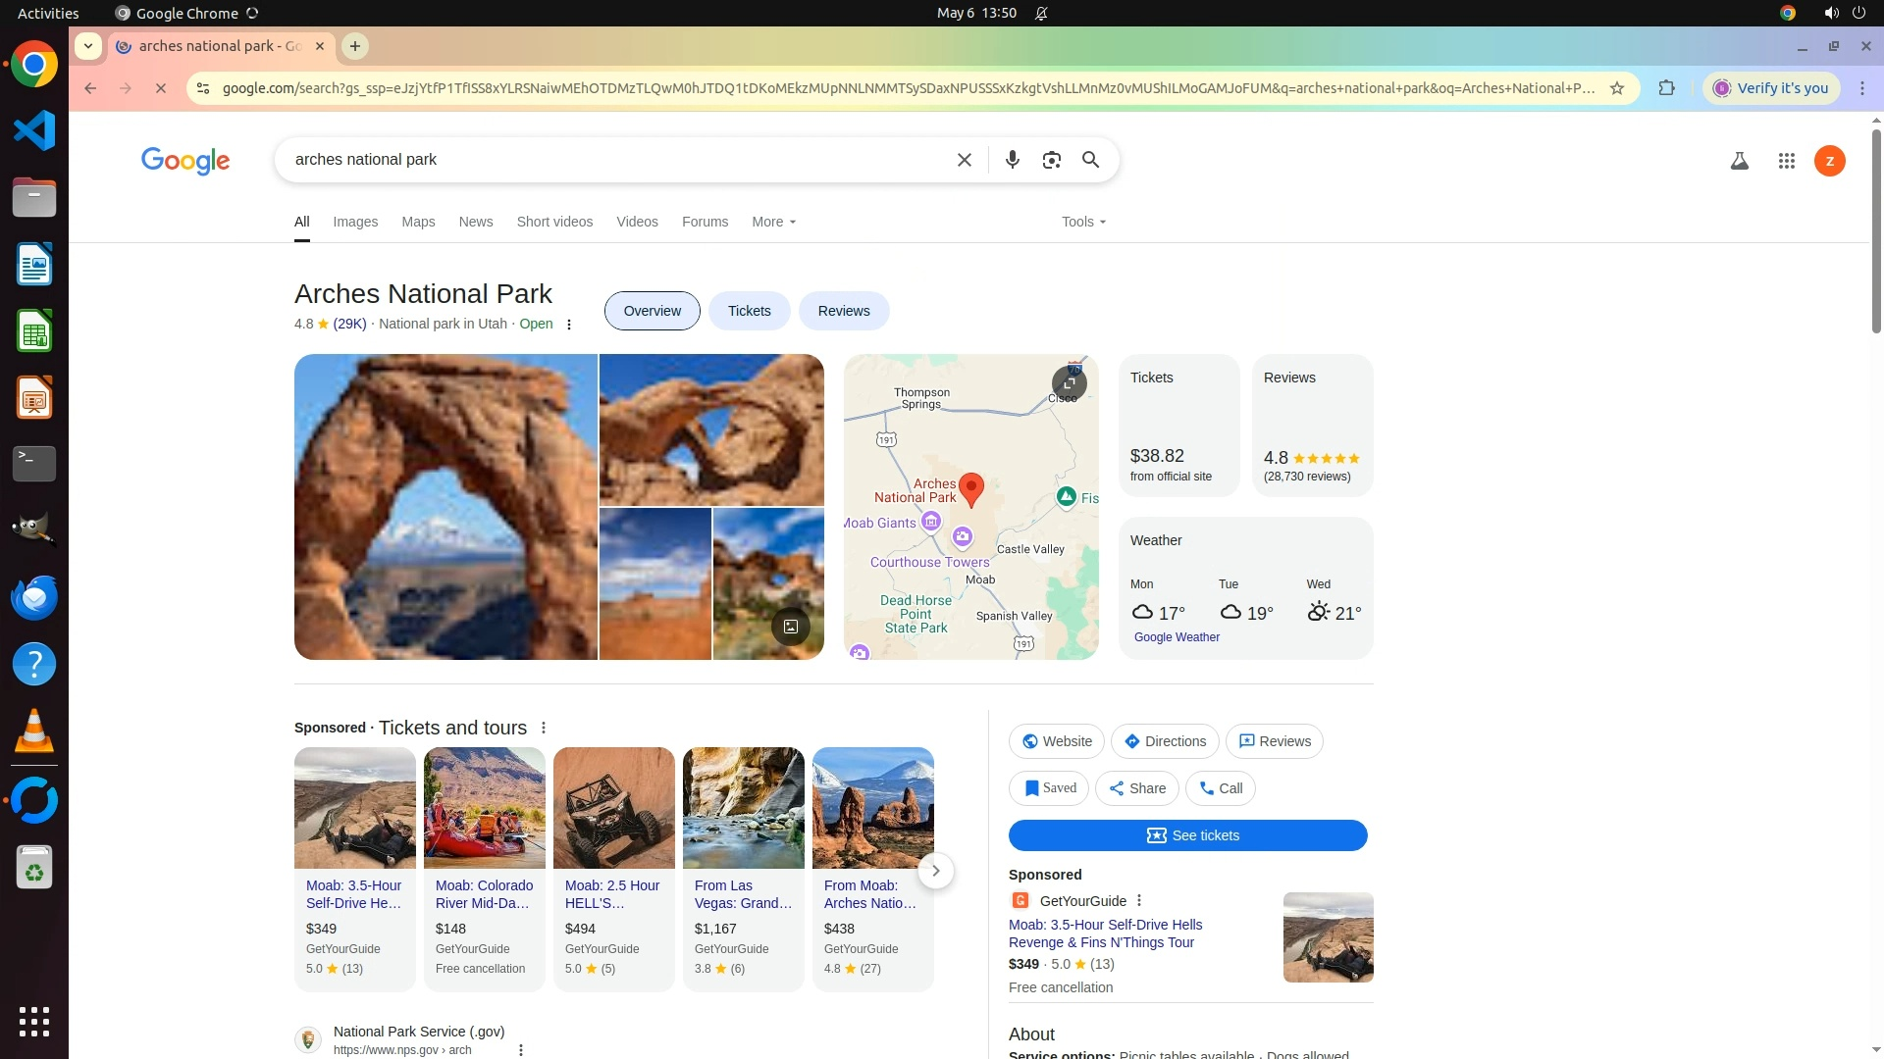Image resolution: width=1884 pixels, height=1059 pixels.
Task: Toggle the Saved bookmark button
Action: 1049,788
